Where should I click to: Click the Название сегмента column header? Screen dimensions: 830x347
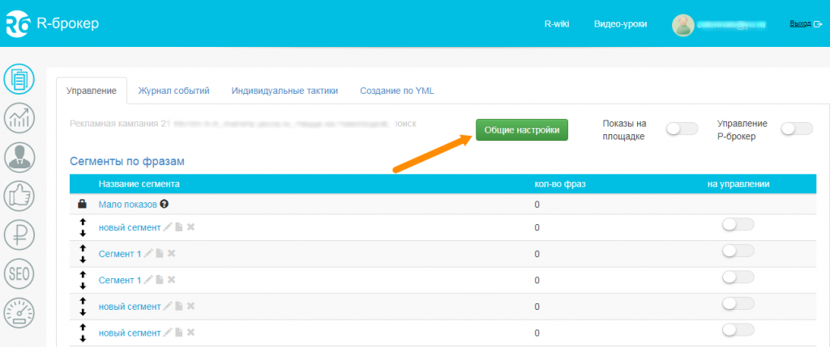[x=139, y=184]
